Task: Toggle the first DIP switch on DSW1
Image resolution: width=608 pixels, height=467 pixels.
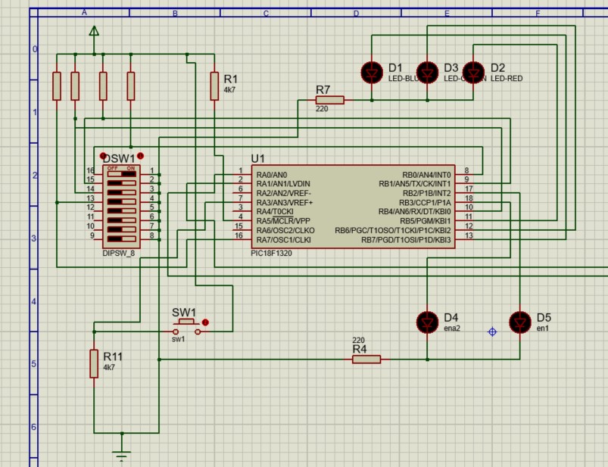Action: (x=121, y=173)
